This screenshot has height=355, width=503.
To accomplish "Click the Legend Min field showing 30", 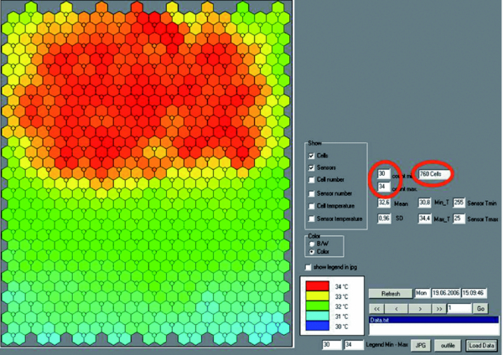I will [x=332, y=345].
